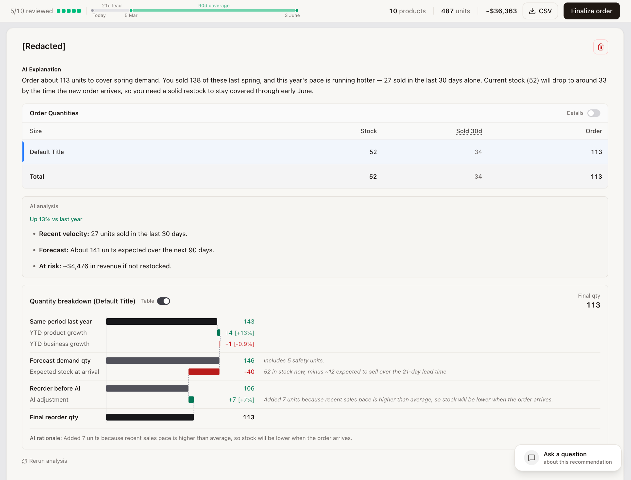This screenshot has width=631, height=480.
Task: Click the chat bubble icon for asking questions
Action: pyautogui.click(x=531, y=458)
